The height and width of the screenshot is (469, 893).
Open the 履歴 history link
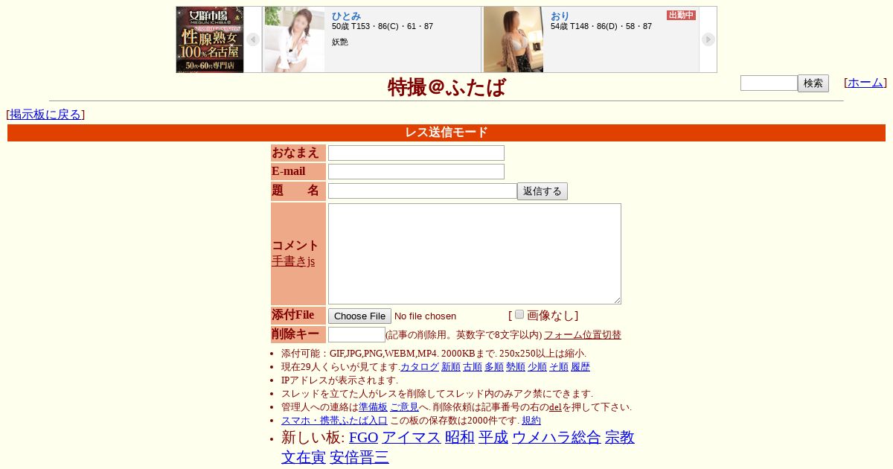pyautogui.click(x=580, y=367)
